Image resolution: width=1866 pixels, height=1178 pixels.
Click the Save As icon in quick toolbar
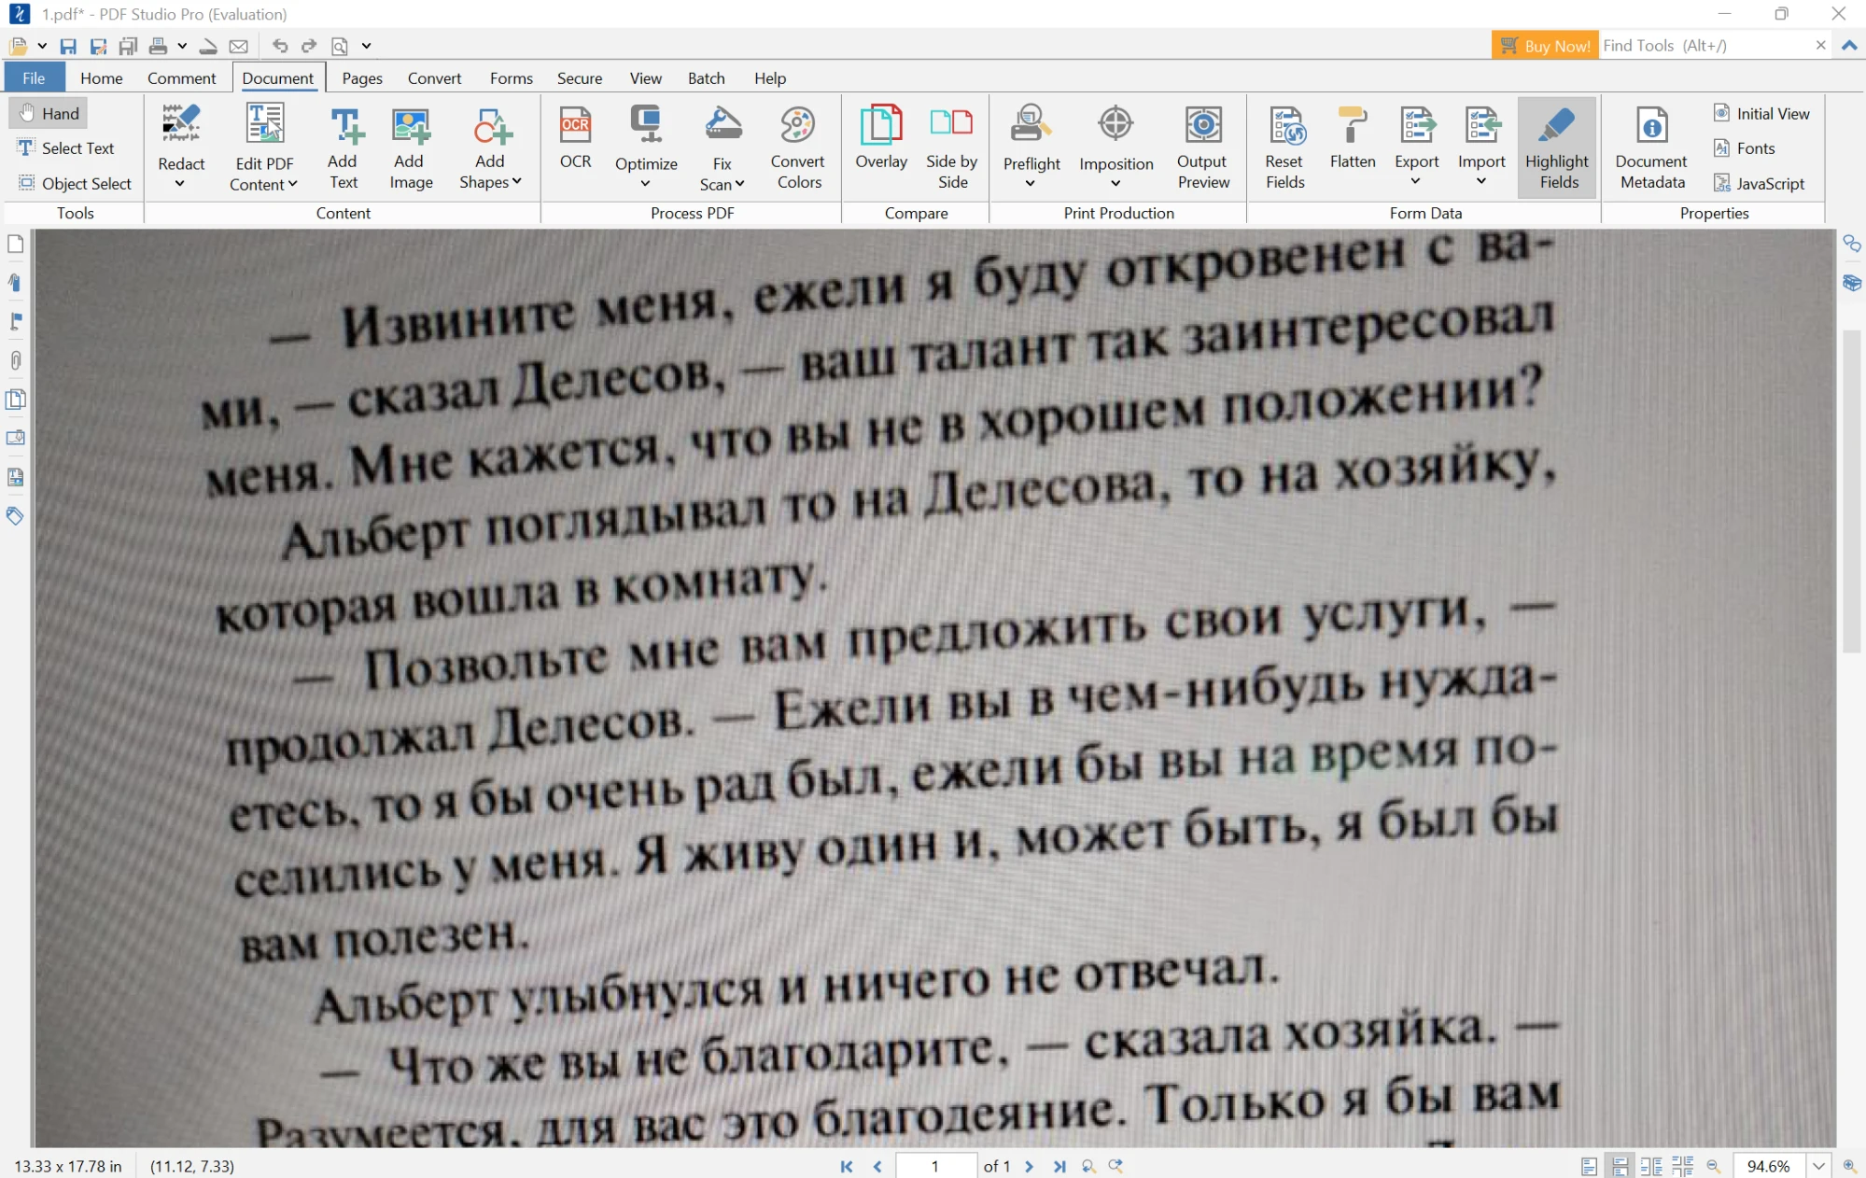point(98,46)
